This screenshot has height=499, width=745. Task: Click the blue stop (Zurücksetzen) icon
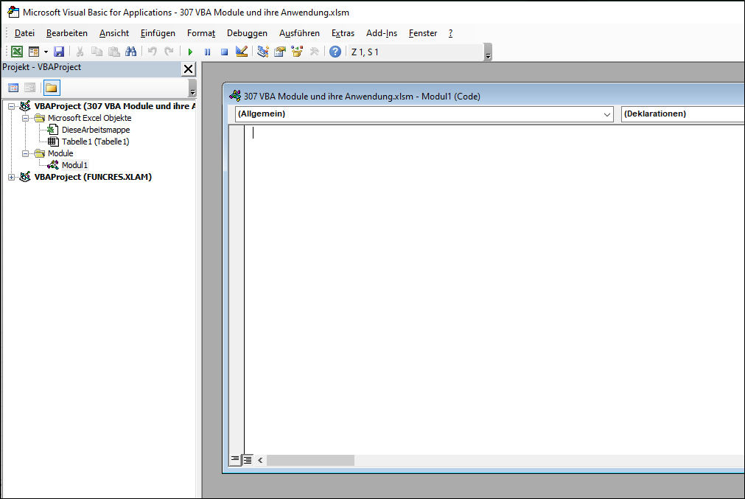pyautogui.click(x=224, y=52)
